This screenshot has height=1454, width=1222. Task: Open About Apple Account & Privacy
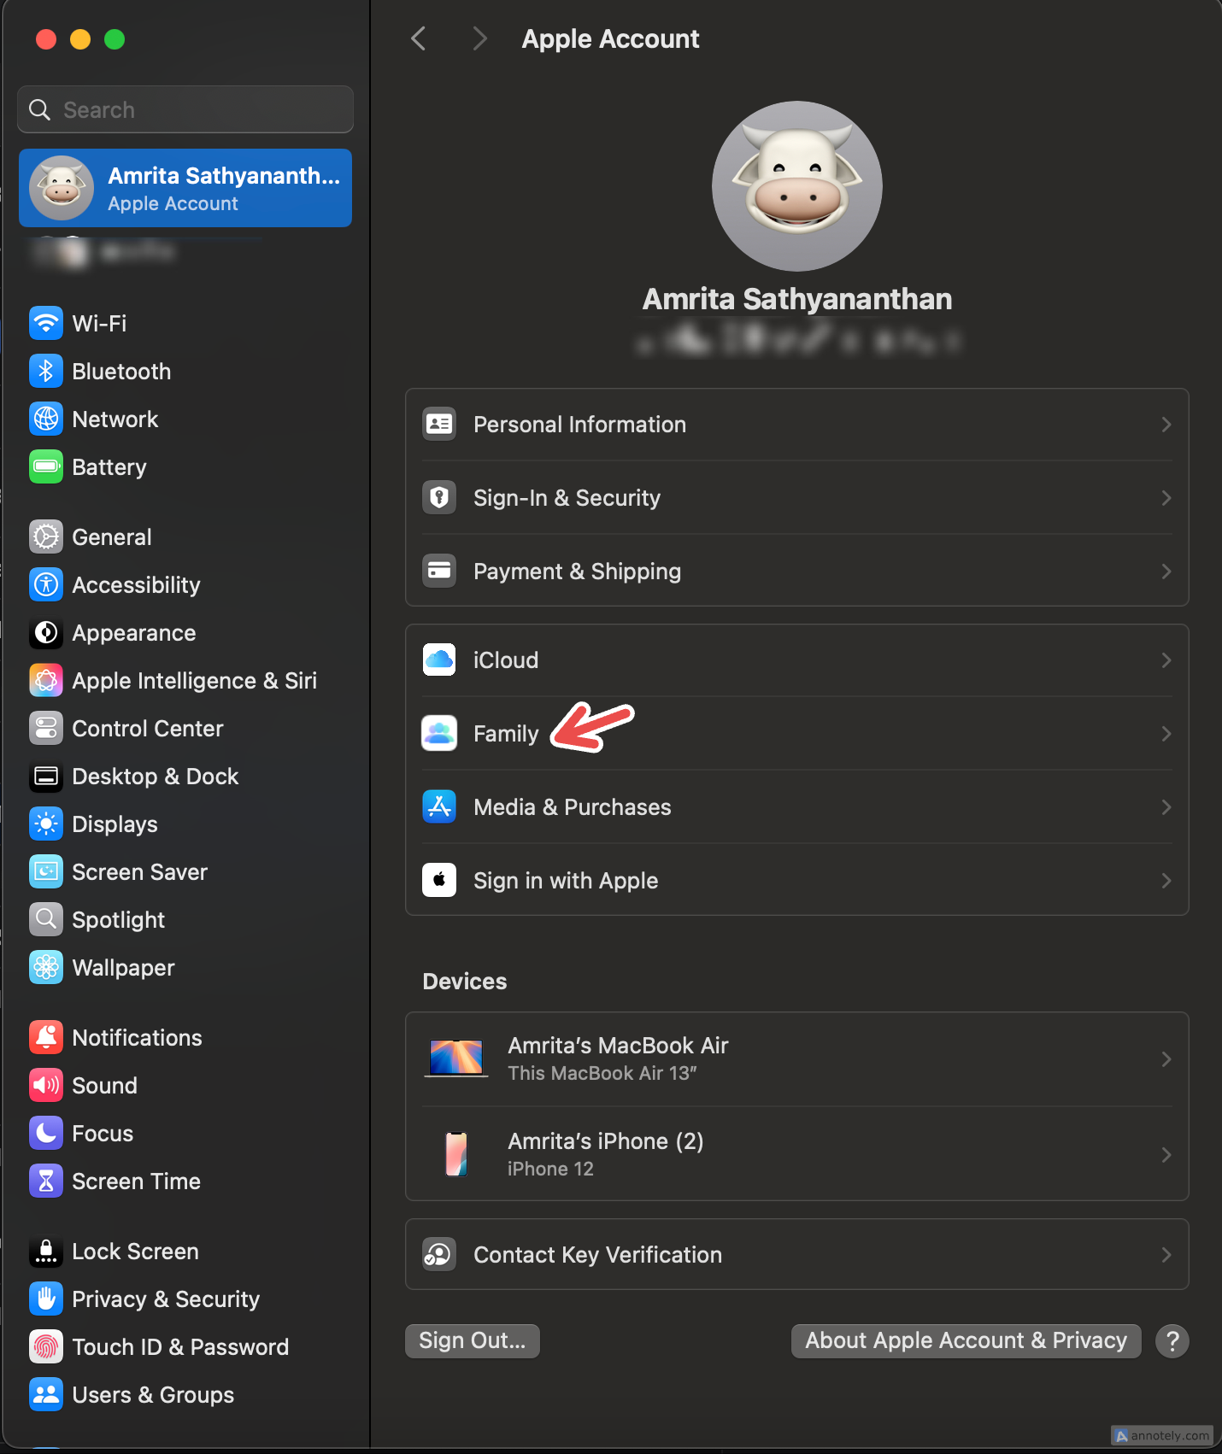(966, 1340)
